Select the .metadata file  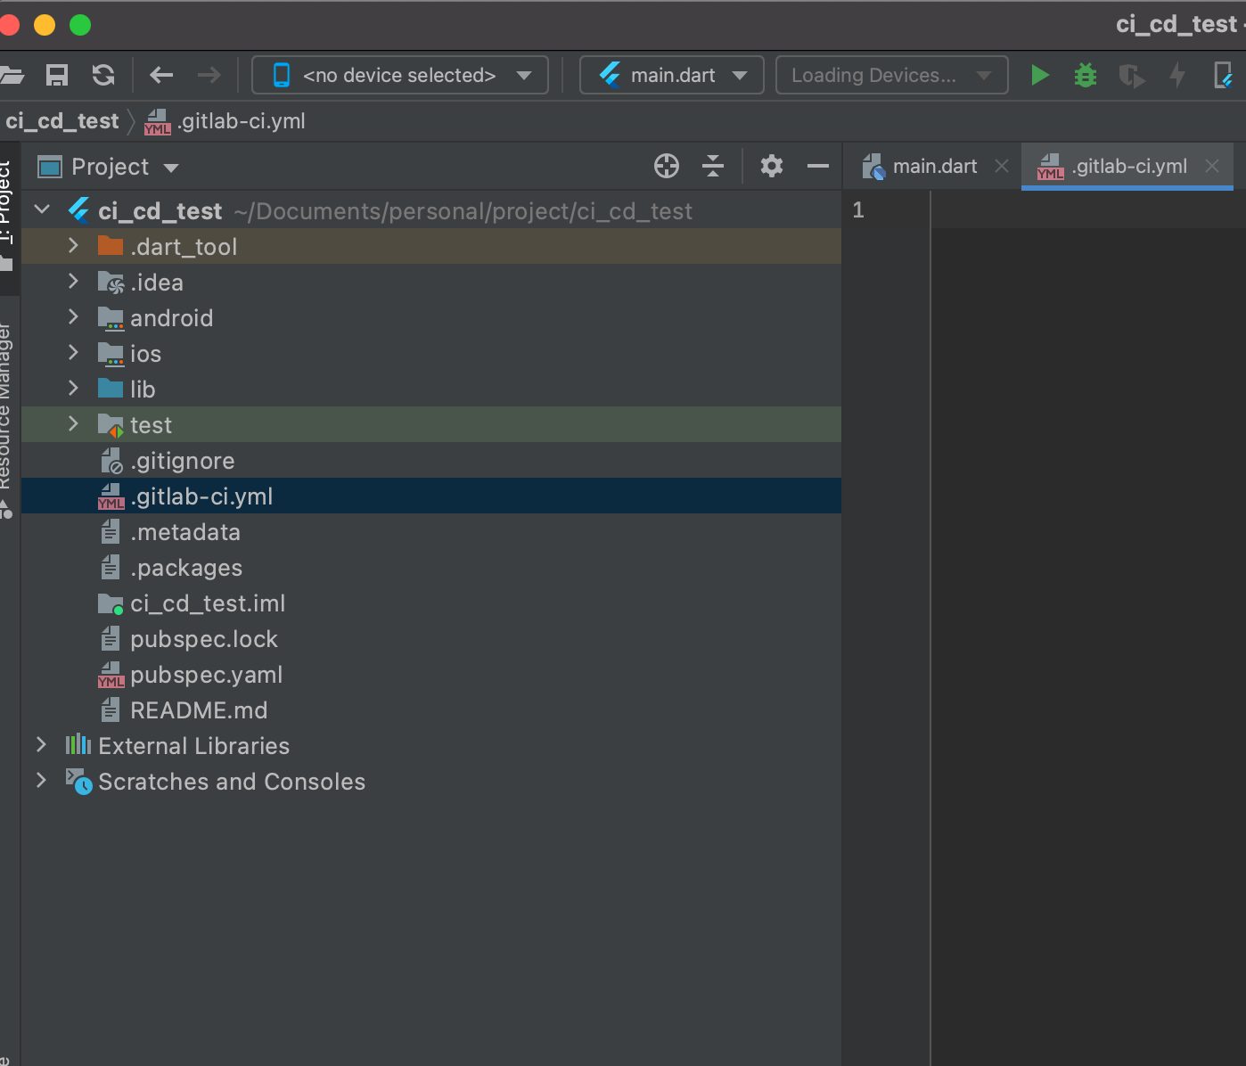(x=431, y=531)
